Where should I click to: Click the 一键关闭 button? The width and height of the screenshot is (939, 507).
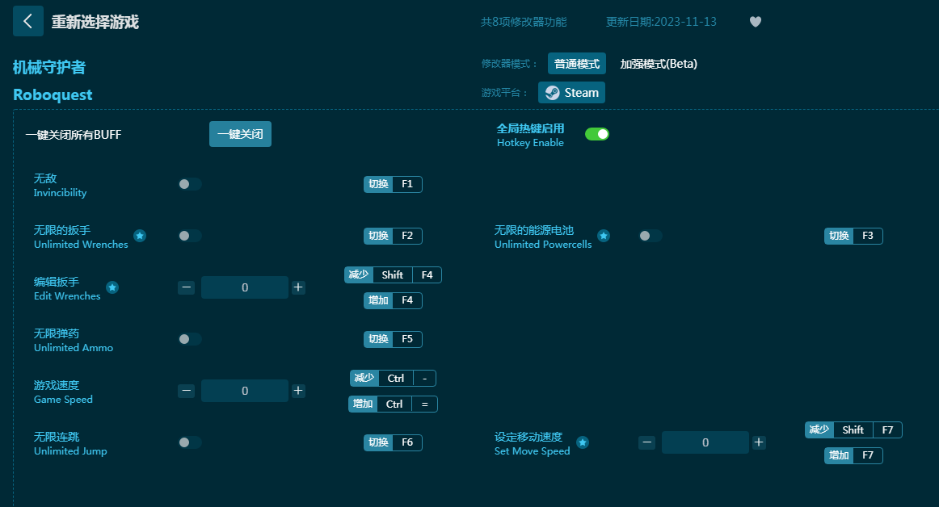click(x=240, y=134)
